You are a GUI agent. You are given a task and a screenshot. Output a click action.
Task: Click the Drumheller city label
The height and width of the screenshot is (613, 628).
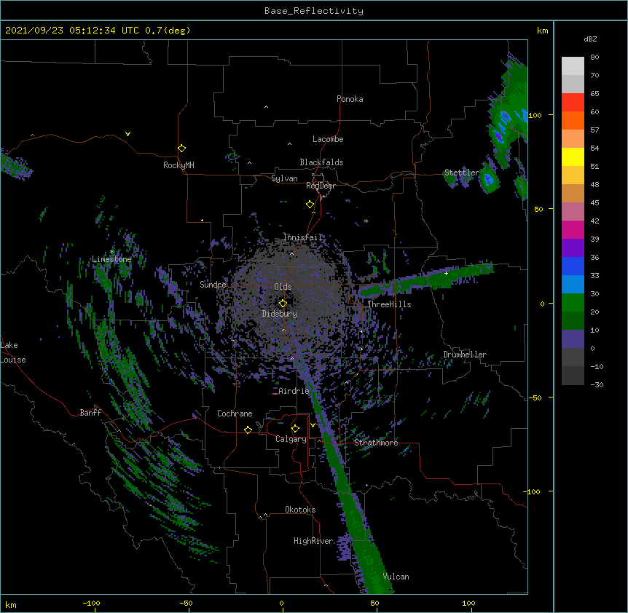[x=465, y=355]
